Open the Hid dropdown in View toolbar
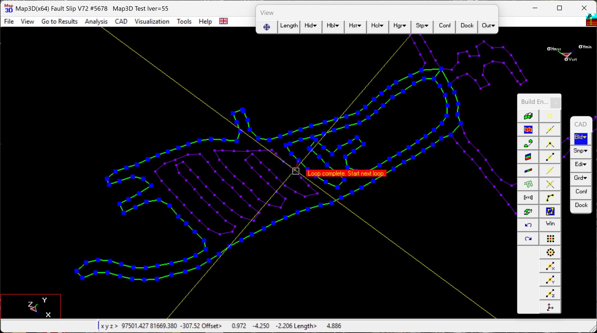This screenshot has width=597, height=333. [310, 26]
